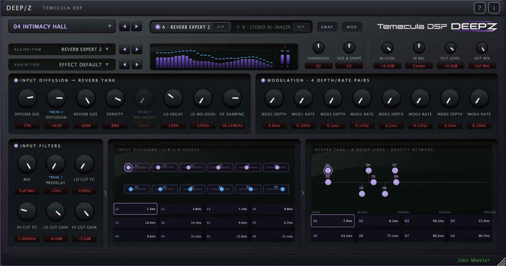506x266 pixels.
Task: Click the Predelay knob
Action: coord(55,164)
